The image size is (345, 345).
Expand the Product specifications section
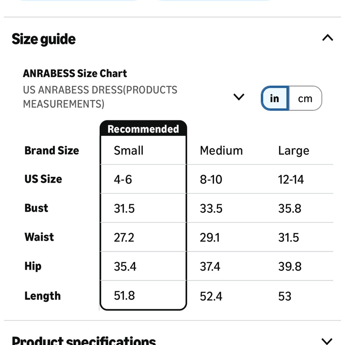[x=327, y=341]
